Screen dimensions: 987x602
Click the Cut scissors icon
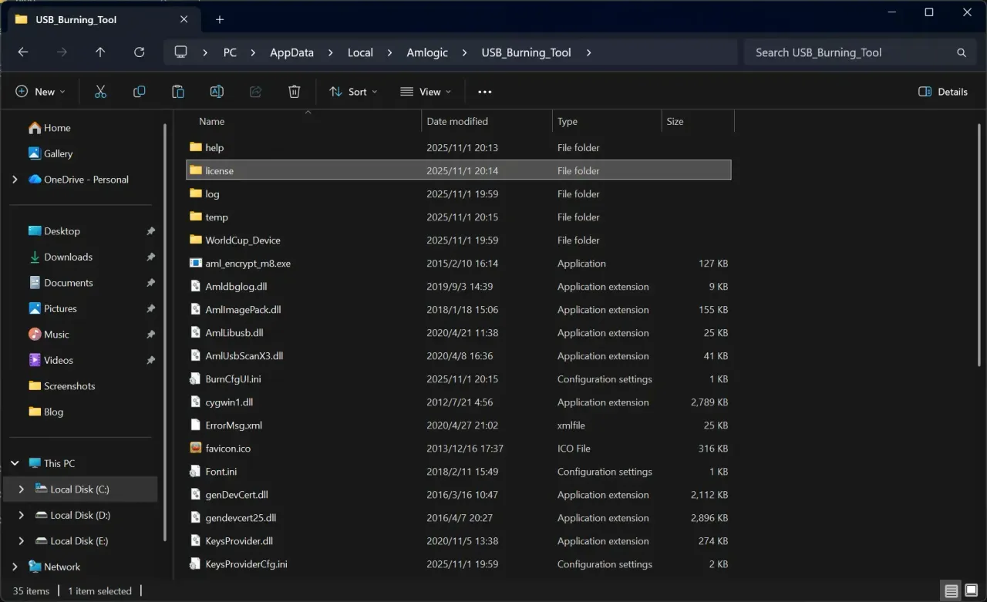[100, 92]
